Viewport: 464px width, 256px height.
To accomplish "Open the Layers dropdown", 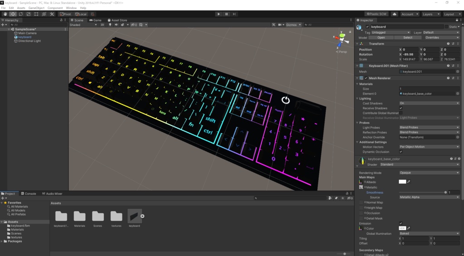I will (x=431, y=14).
